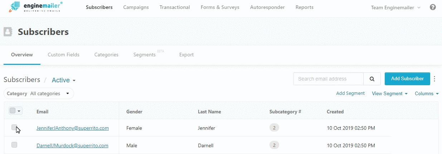Tick the checkbox for JenniferJAnthony row
442x154 pixels.
point(14,128)
